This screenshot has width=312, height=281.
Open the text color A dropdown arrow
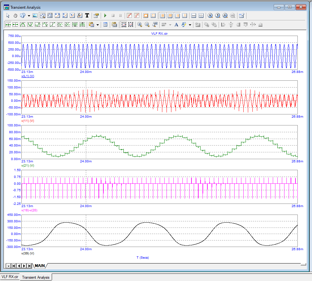[x=190, y=25]
